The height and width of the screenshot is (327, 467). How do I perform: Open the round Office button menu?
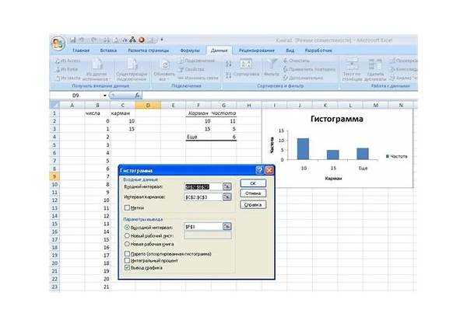coord(58,43)
